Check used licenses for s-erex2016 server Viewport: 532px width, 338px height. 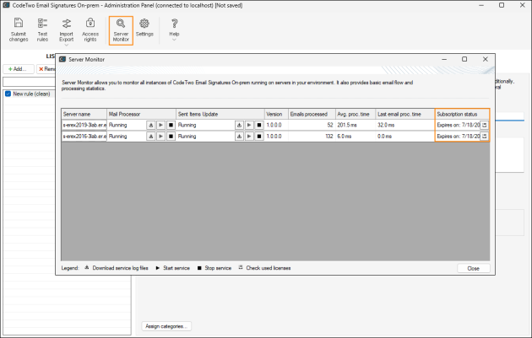point(485,137)
